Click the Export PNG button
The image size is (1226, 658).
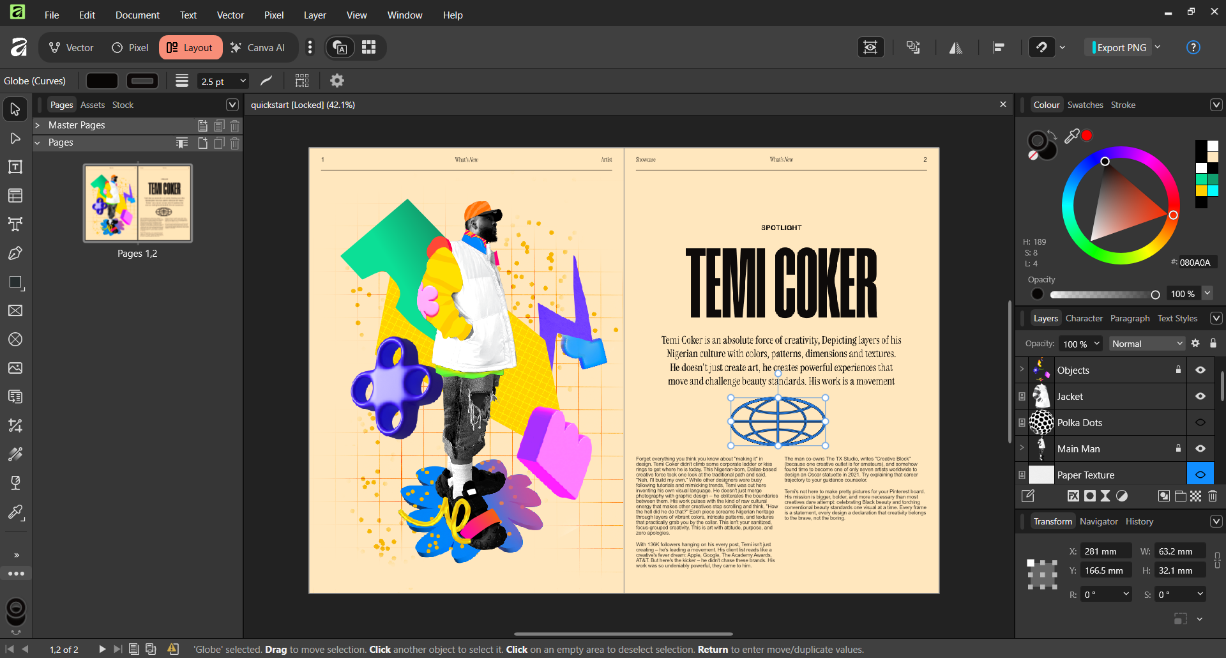click(x=1121, y=47)
